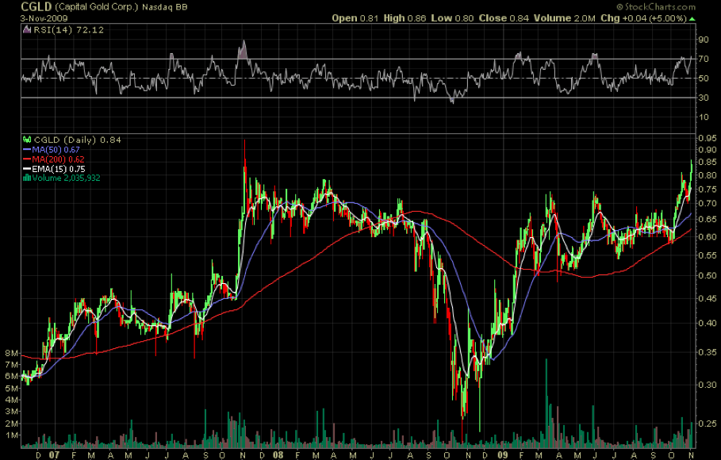Click the CGLD ticker symbol in the title
The height and width of the screenshot is (460, 721).
tap(36, 7)
